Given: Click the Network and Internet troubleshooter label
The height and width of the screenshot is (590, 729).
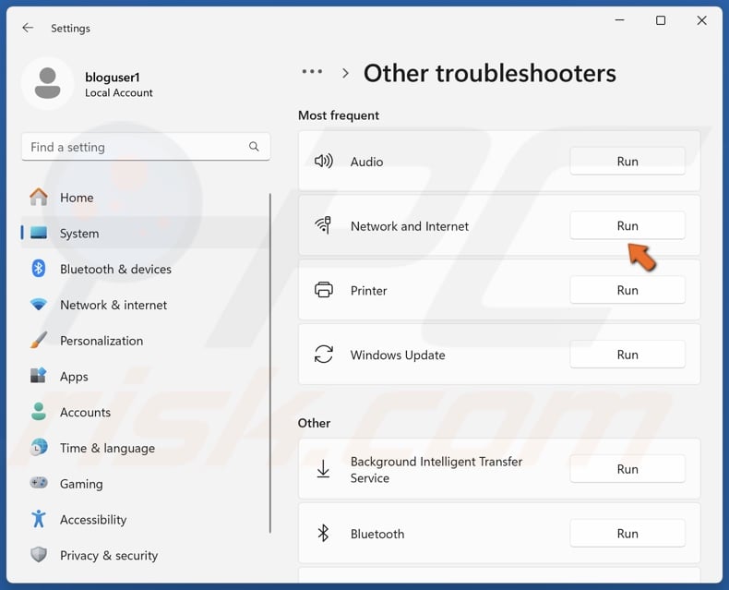Looking at the screenshot, I should pos(410,226).
